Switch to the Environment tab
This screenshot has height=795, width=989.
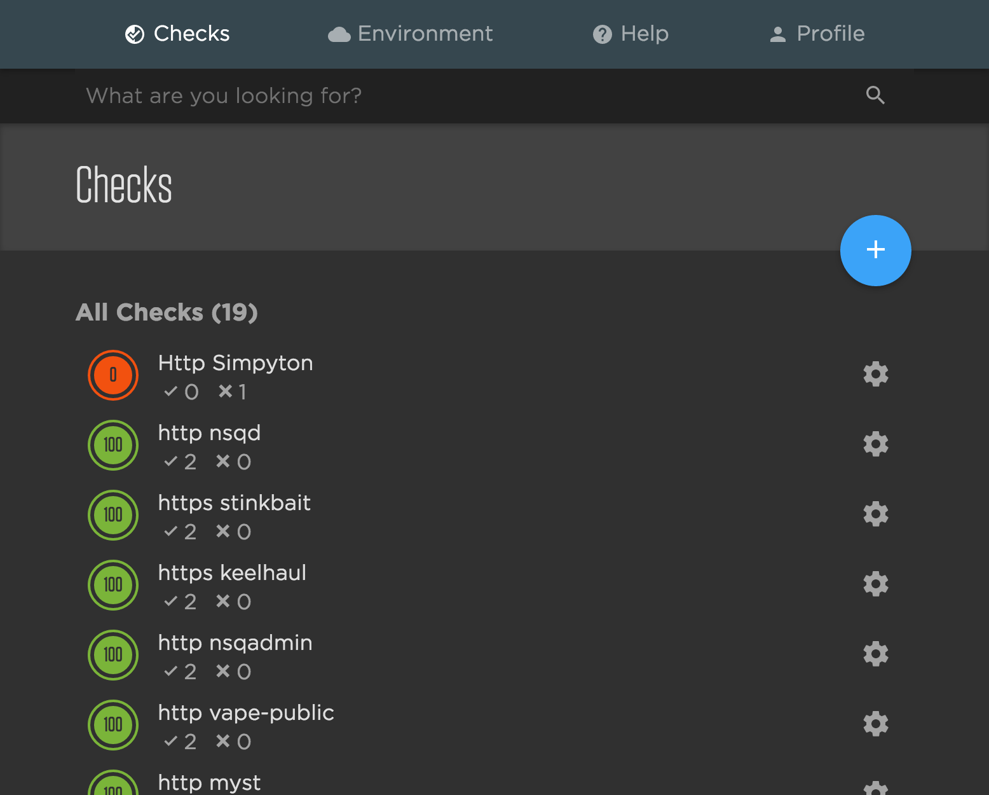pos(411,34)
